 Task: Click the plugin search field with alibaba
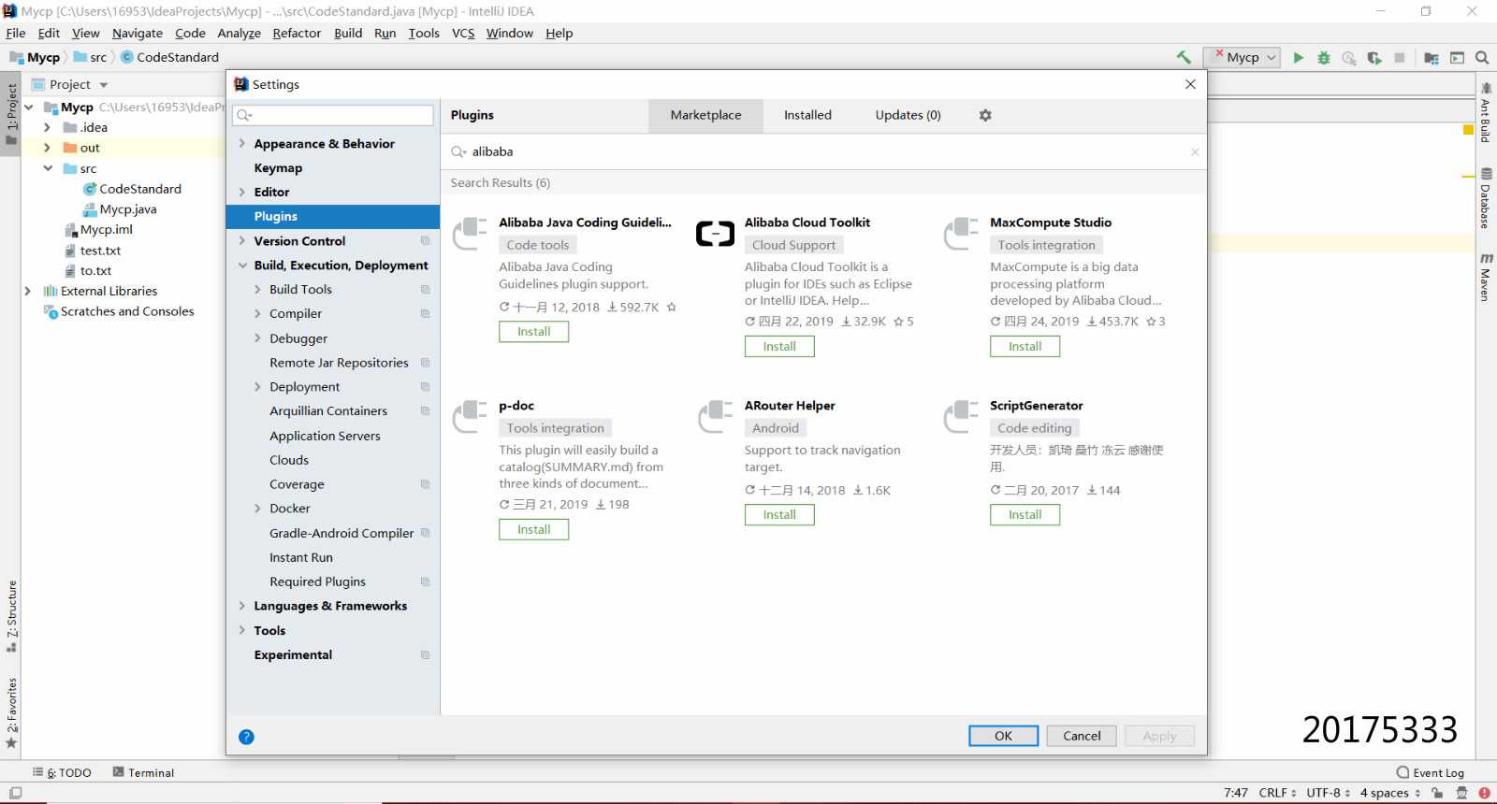[823, 151]
